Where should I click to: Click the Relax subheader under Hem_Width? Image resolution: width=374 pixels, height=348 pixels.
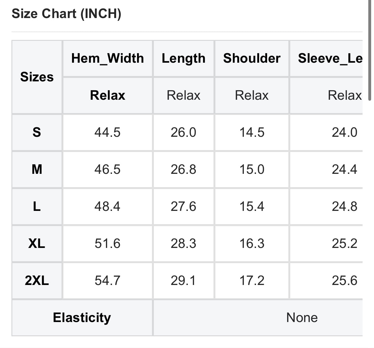[108, 95]
